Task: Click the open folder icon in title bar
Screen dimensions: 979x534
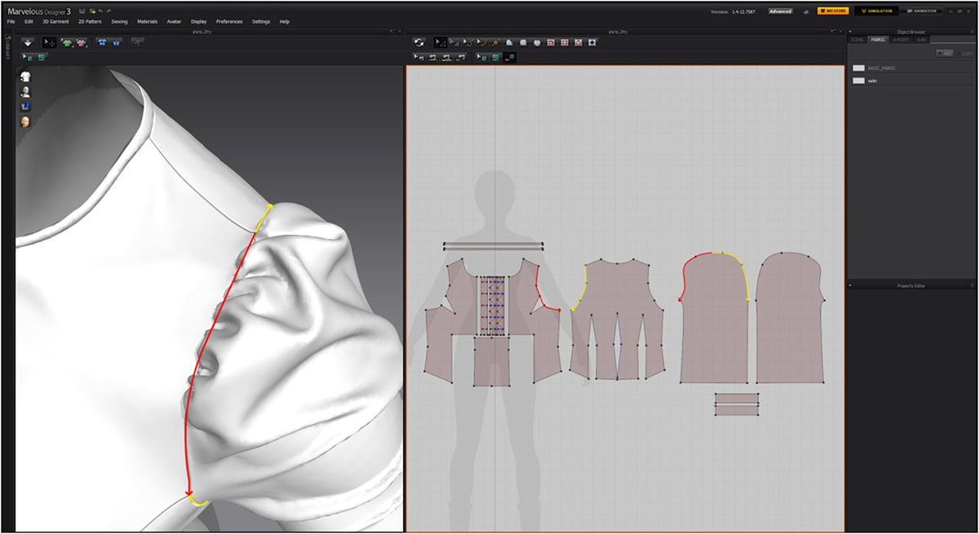Action: 93,11
